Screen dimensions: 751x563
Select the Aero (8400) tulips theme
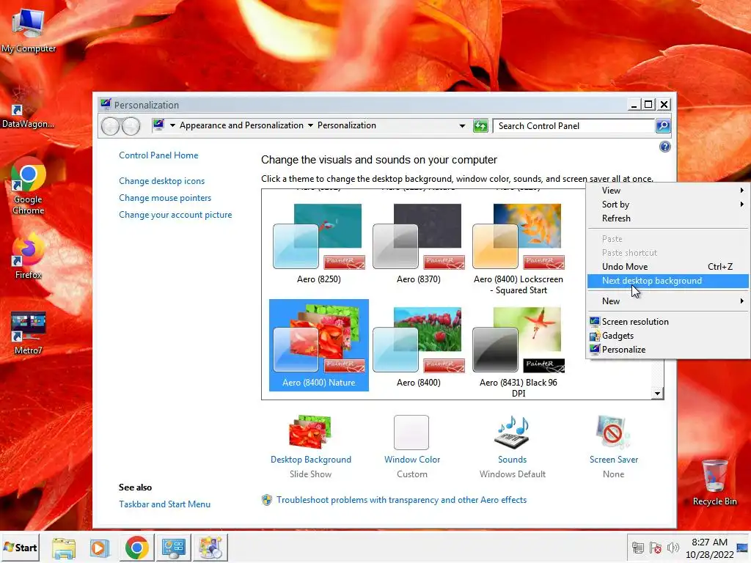[419, 347]
